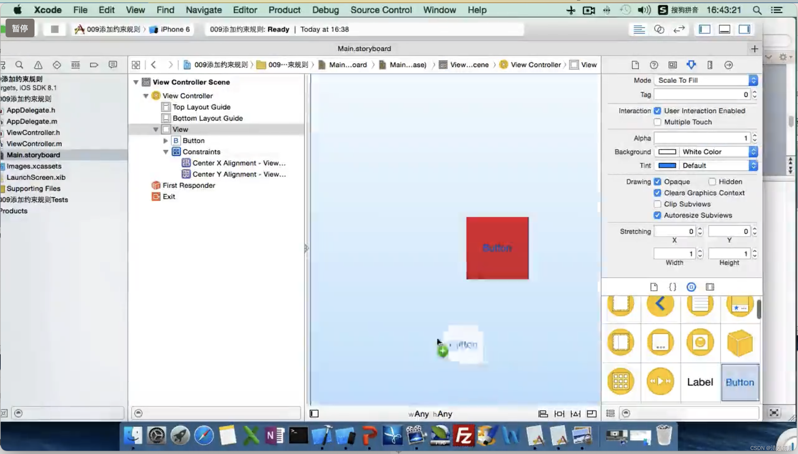The image size is (798, 454).
Task: Open the Resizing Behavior icon
Action: (592, 414)
